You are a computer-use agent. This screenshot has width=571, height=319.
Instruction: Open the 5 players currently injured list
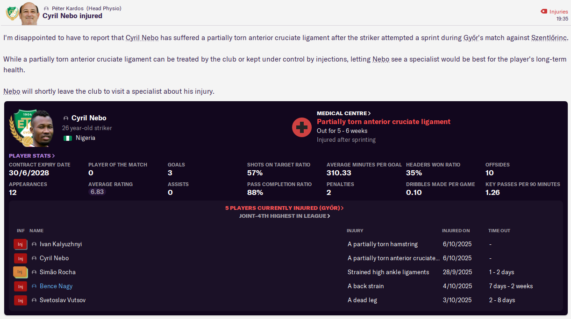pyautogui.click(x=284, y=208)
